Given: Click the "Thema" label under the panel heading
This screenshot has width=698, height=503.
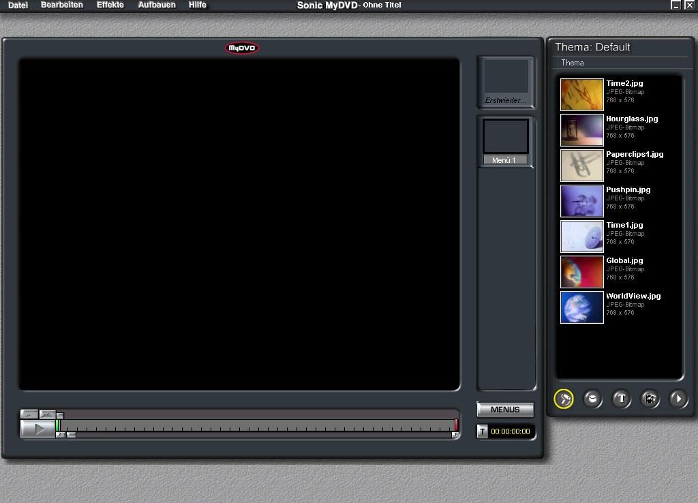Looking at the screenshot, I should [573, 63].
